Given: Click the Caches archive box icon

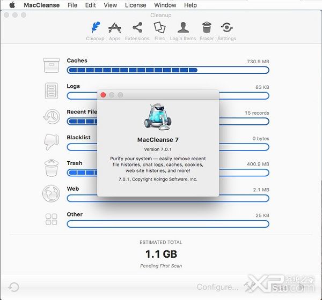Looking at the screenshot, I should 52,65.
